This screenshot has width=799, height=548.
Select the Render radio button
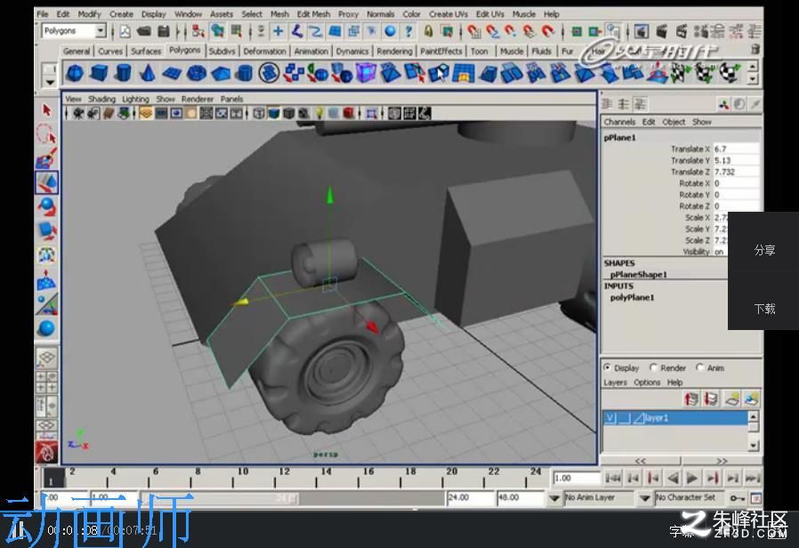click(x=653, y=367)
